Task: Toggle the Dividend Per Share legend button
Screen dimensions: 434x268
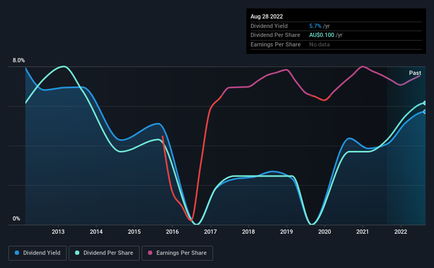Action: coord(104,253)
